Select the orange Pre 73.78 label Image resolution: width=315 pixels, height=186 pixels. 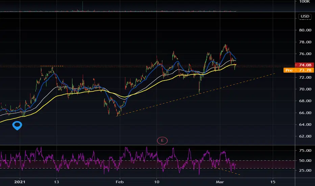298,70
